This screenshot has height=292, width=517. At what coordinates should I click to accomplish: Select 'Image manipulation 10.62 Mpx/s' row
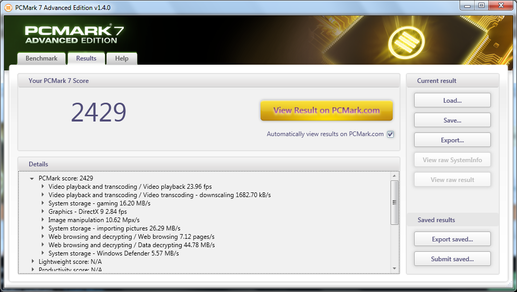(x=94, y=220)
